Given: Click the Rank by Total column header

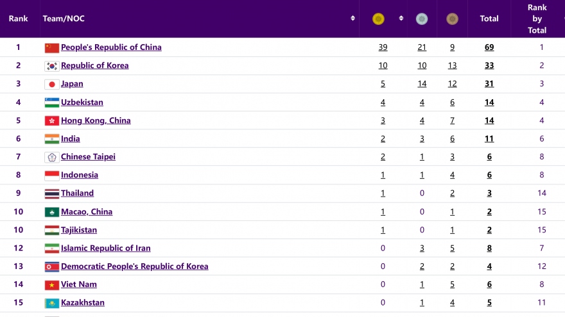Looking at the screenshot, I should (537, 19).
